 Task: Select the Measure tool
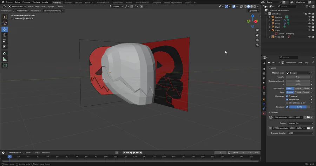click(x=5, y=59)
